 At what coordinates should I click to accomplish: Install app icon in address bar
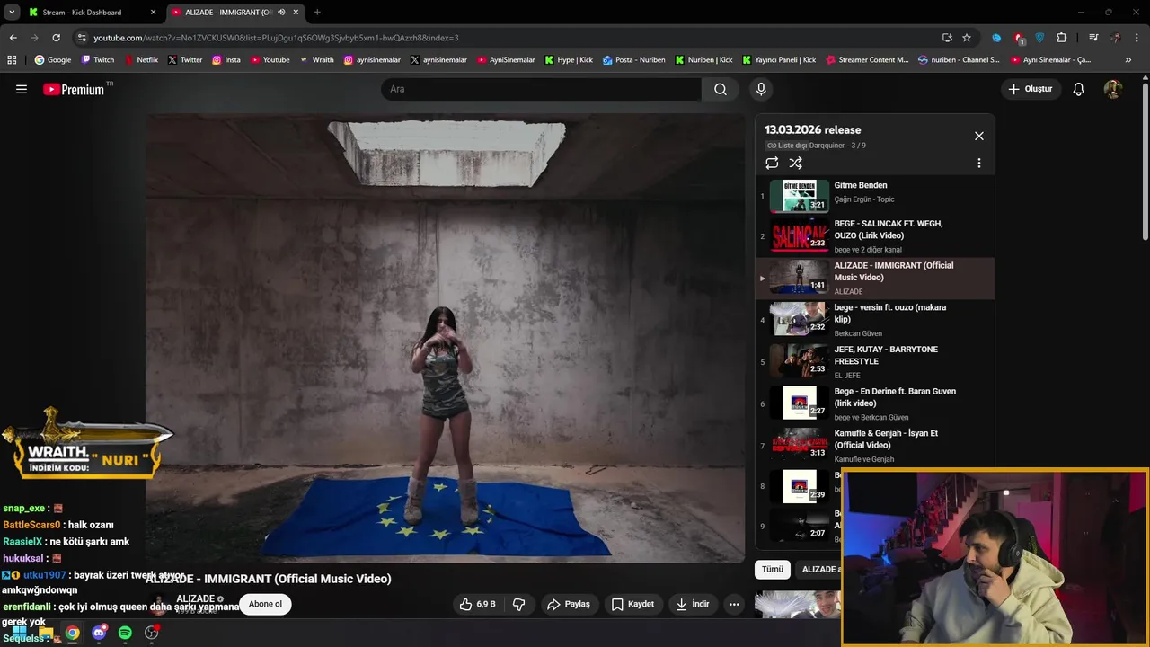tap(947, 38)
